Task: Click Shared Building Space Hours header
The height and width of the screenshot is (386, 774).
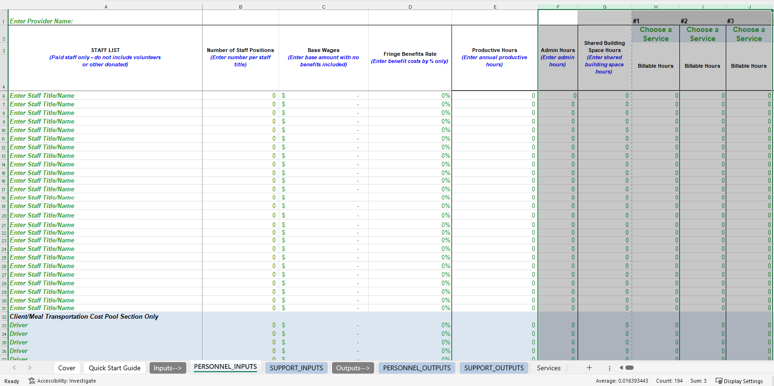Action: click(604, 57)
